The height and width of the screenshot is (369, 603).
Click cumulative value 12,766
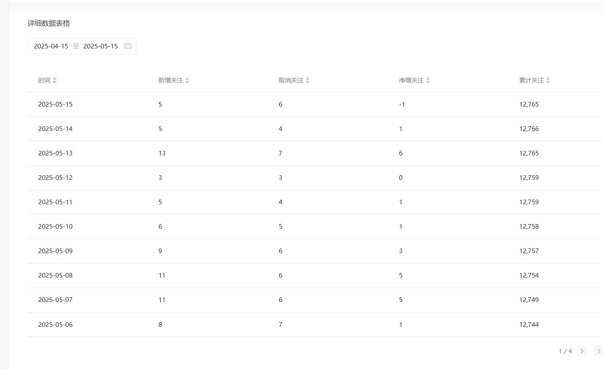pyautogui.click(x=529, y=129)
